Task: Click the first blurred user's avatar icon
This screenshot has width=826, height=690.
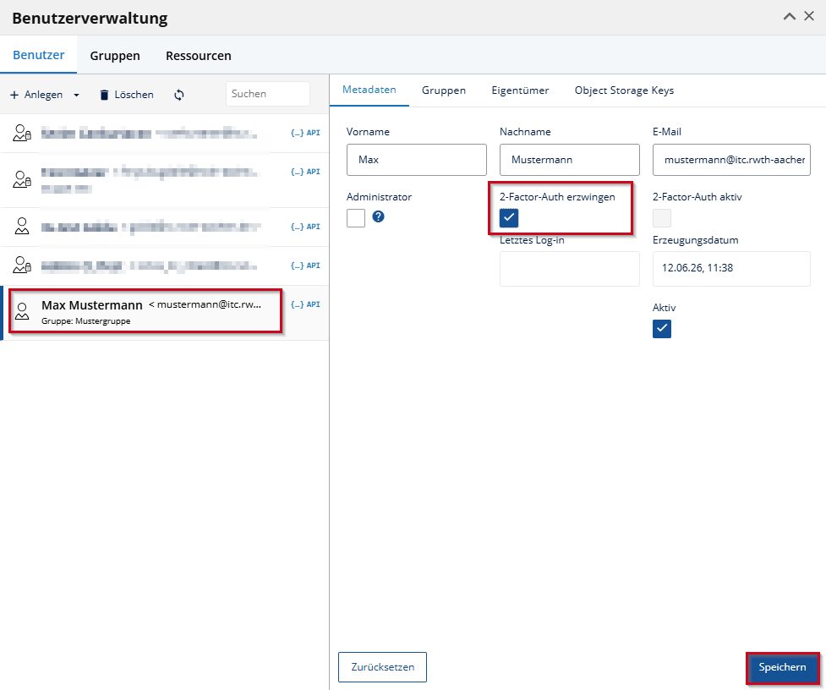Action: (x=22, y=133)
